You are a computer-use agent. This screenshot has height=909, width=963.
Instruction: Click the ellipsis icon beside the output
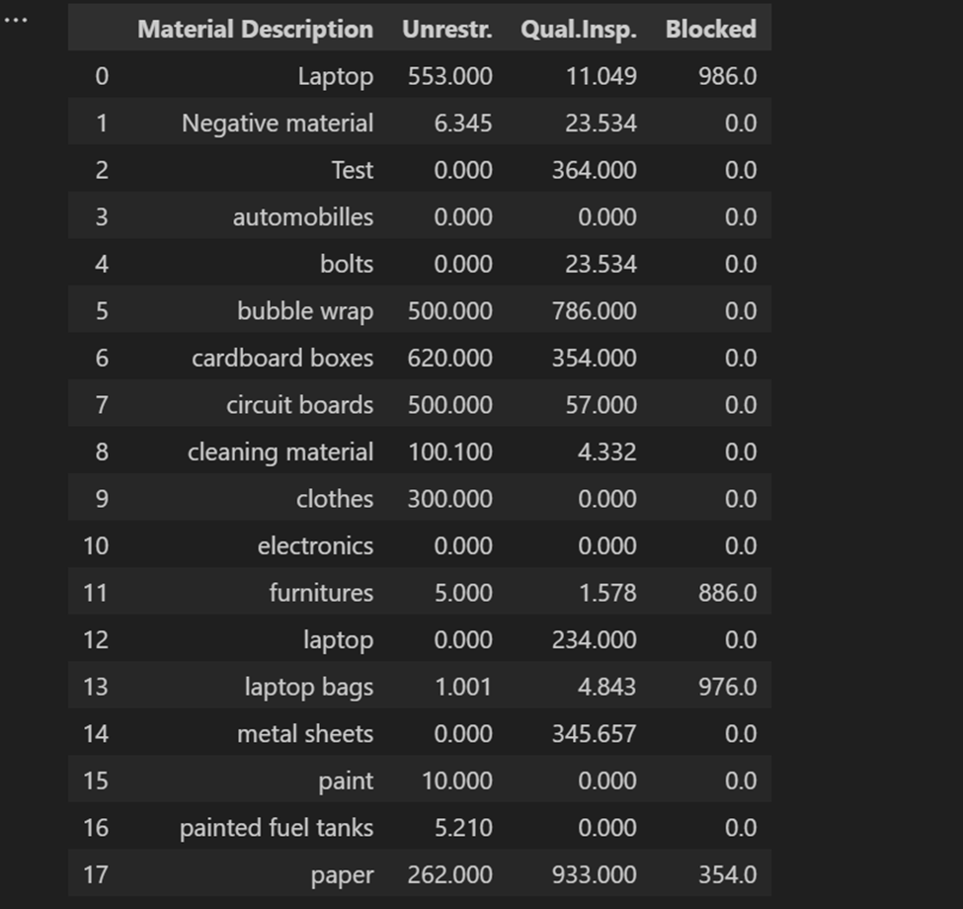tap(16, 19)
